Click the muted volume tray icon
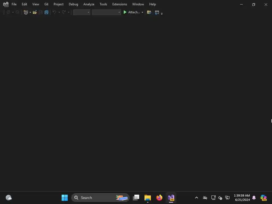The height and width of the screenshot is (204, 272). pos(220,198)
